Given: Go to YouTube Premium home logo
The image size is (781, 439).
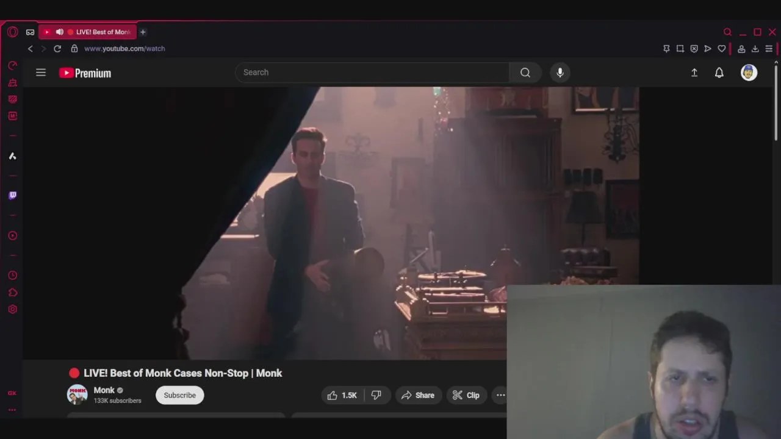Looking at the screenshot, I should pos(85,73).
